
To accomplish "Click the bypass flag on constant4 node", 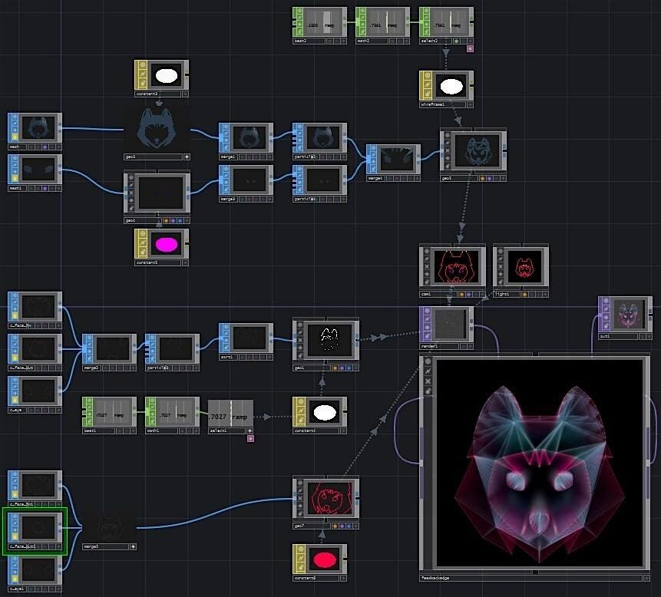I will coord(302,412).
